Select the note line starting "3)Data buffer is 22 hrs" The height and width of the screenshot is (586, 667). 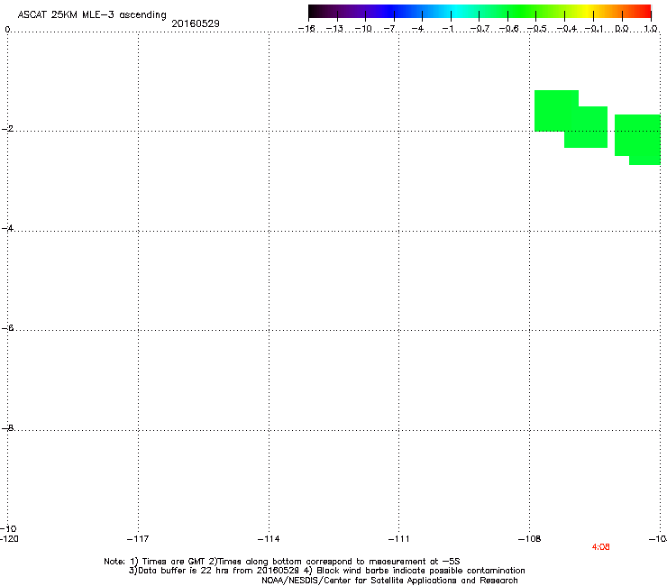point(326,571)
